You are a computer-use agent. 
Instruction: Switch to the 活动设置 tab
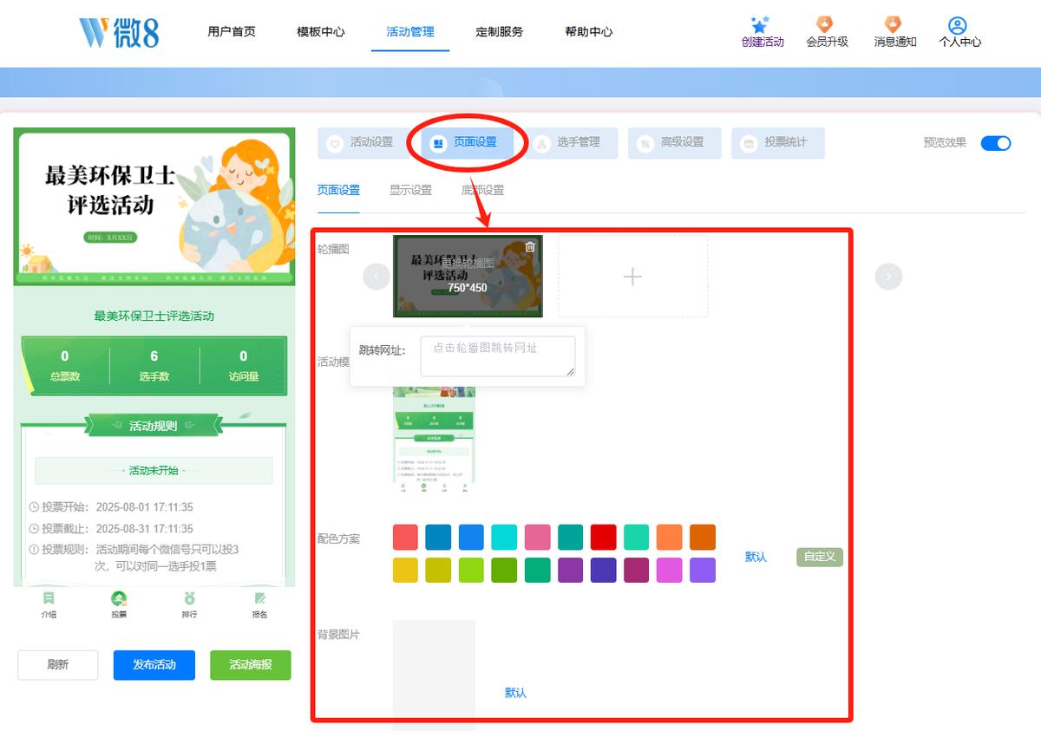(x=364, y=143)
